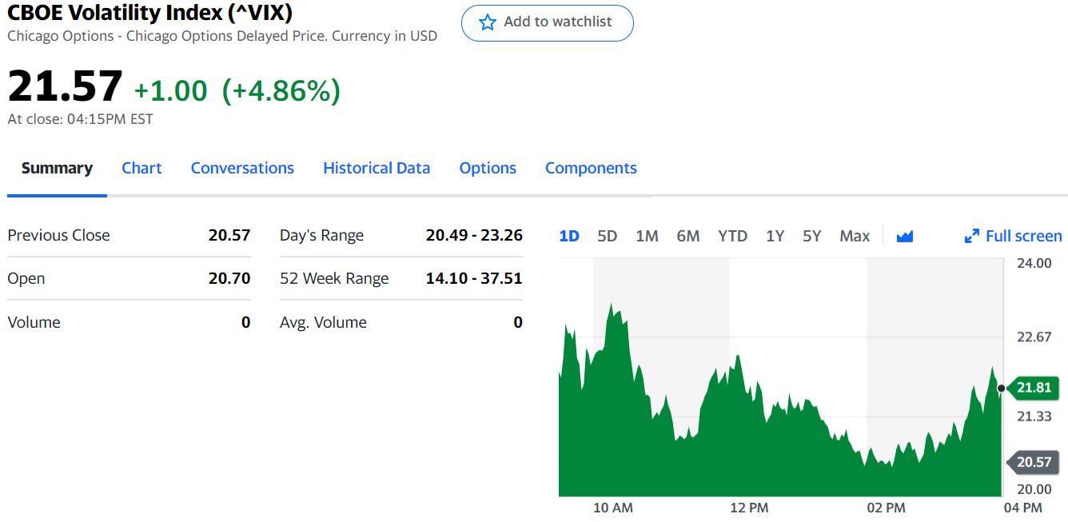The width and height of the screenshot is (1068, 522).
Task: Select the 1D chart range
Action: click(569, 236)
